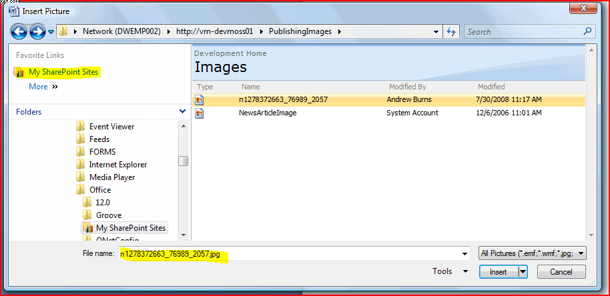Click the Refresh icon beside address bar
This screenshot has width=610, height=296.
click(x=451, y=31)
